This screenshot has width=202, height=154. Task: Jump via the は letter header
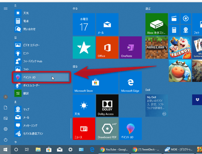pyautogui.click(x=15, y=37)
